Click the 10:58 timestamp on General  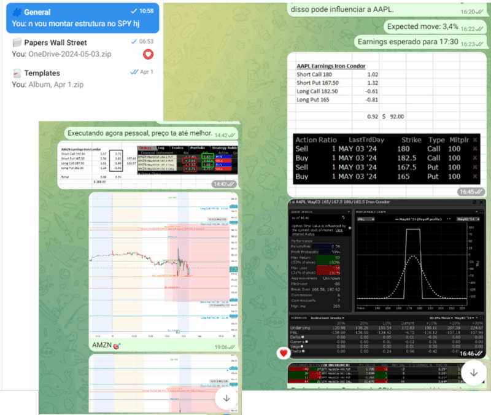click(x=146, y=11)
